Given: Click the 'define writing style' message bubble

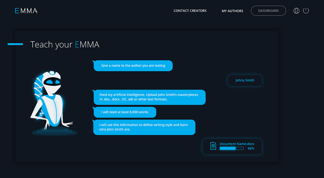Looking at the screenshot, I should 144,127.
